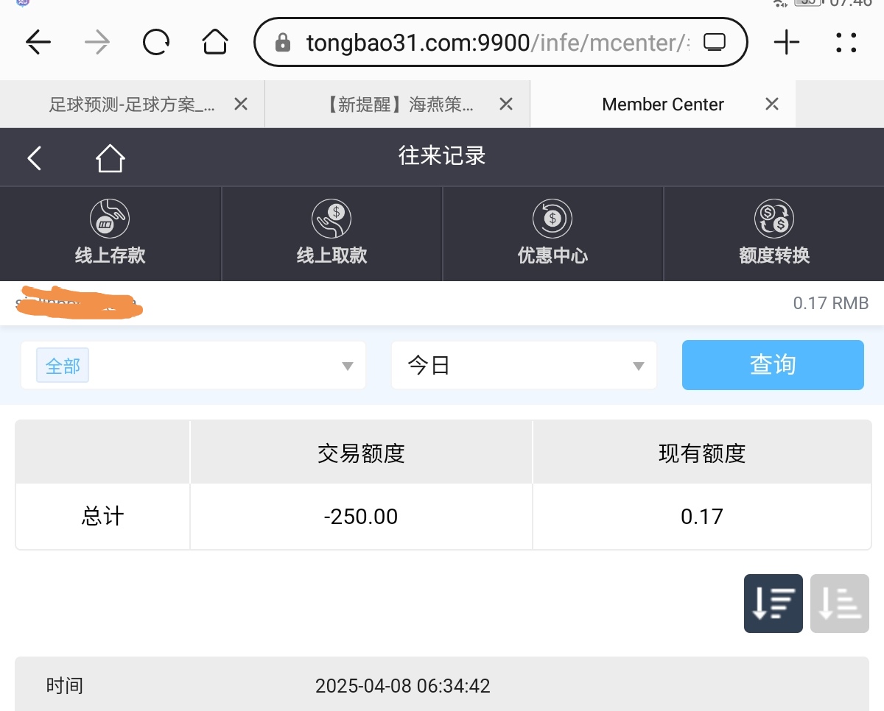Switch to the 足球预测 tab
Image resolution: width=884 pixels, height=711 pixels.
[132, 105]
